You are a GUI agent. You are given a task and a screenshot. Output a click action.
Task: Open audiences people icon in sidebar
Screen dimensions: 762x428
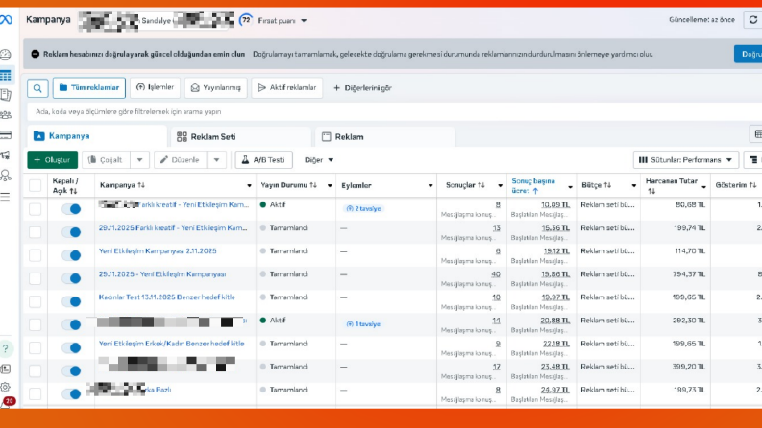pyautogui.click(x=6, y=115)
